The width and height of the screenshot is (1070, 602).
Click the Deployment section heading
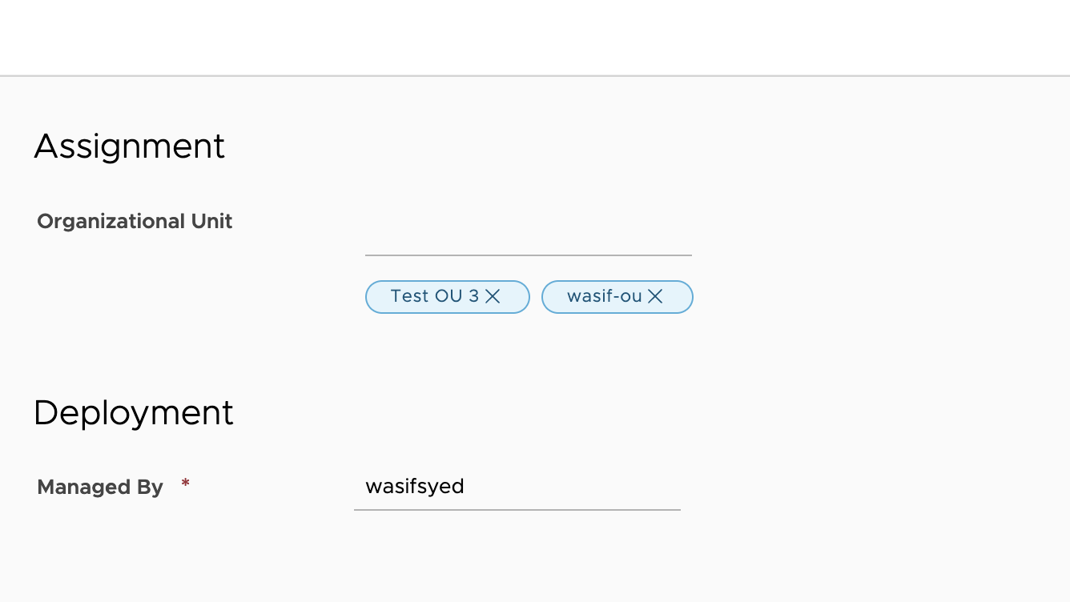click(133, 413)
